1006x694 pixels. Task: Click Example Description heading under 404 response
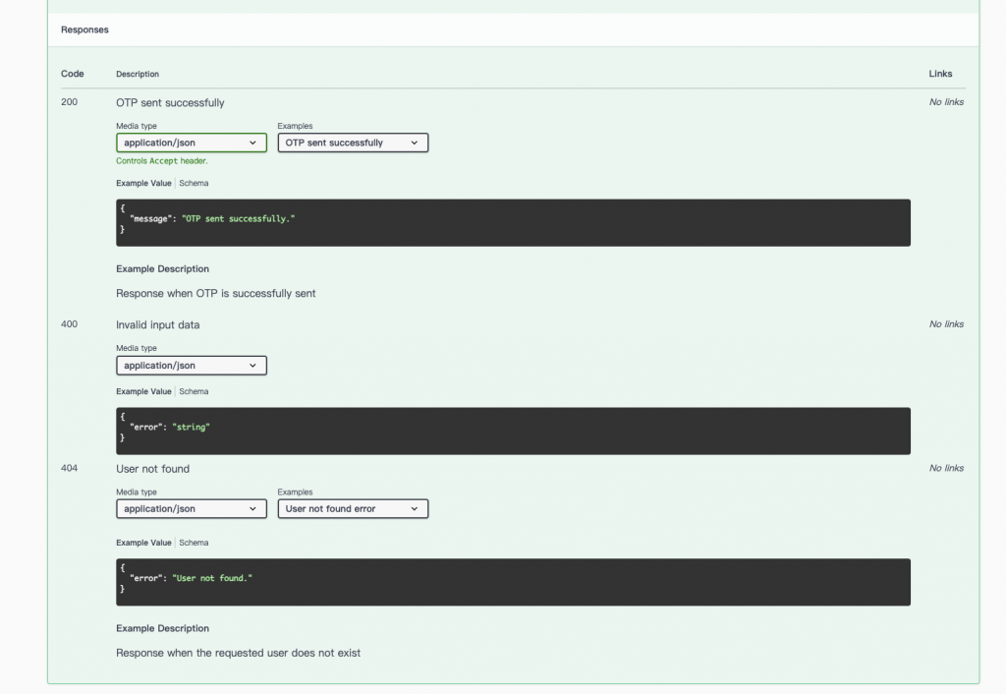click(162, 628)
